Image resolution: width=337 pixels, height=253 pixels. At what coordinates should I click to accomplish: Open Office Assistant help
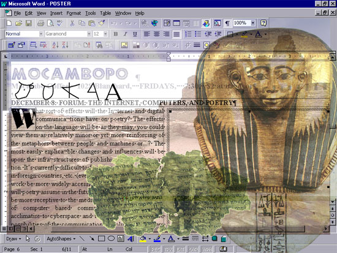(263, 23)
